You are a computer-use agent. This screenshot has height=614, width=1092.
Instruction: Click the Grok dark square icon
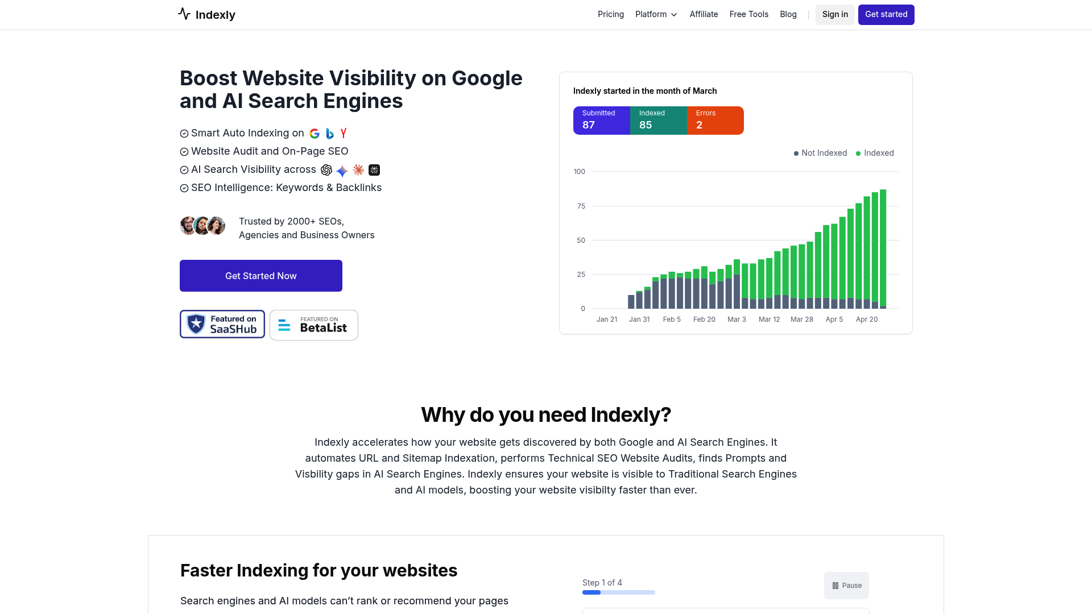click(x=374, y=170)
